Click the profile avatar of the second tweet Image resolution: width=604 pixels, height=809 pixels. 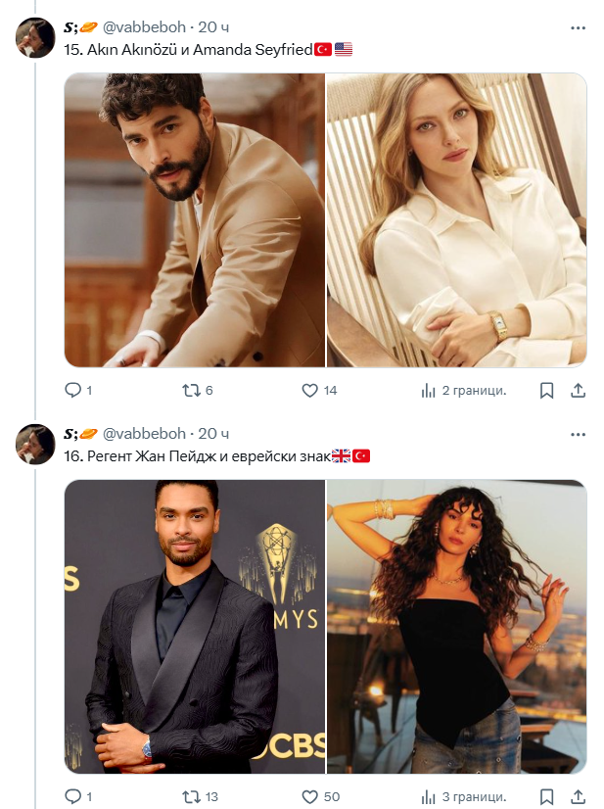pos(36,444)
